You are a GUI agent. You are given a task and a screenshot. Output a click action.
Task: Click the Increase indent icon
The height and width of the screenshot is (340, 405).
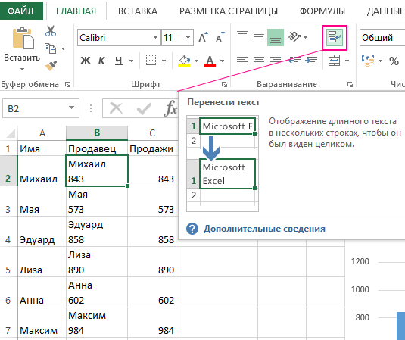click(311, 61)
